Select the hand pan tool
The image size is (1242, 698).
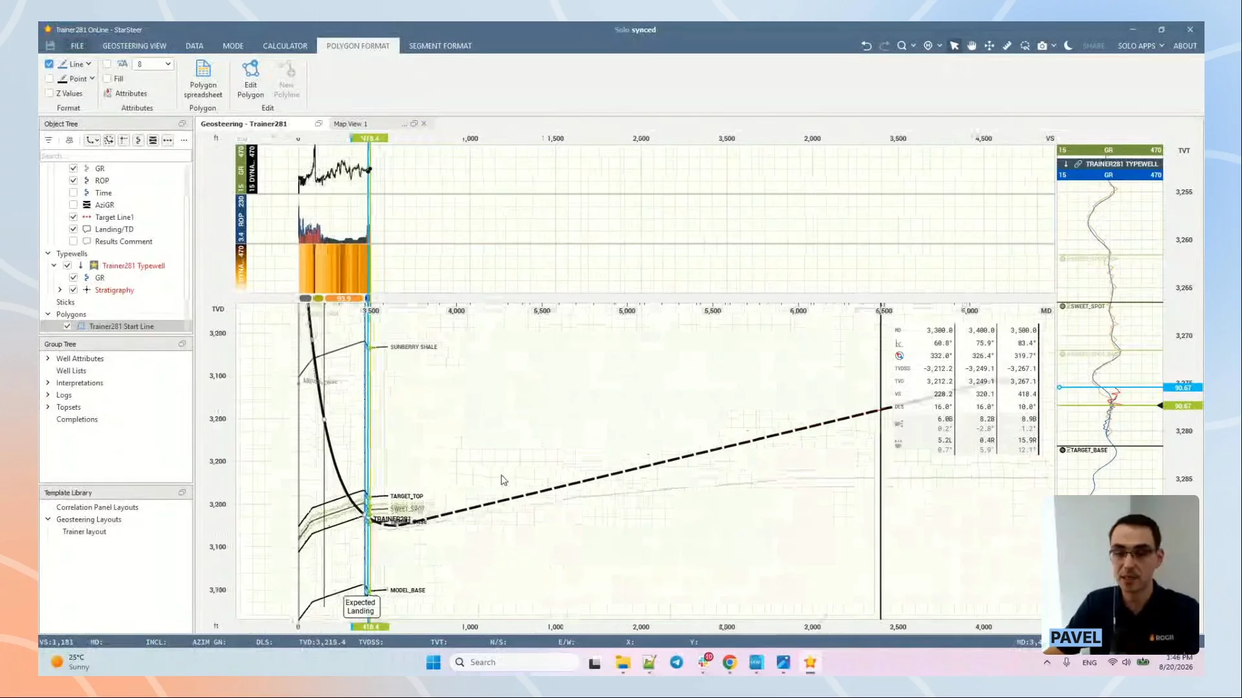[x=972, y=46]
